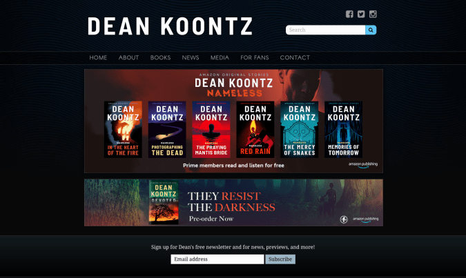Go to the Home menu item

[98, 58]
